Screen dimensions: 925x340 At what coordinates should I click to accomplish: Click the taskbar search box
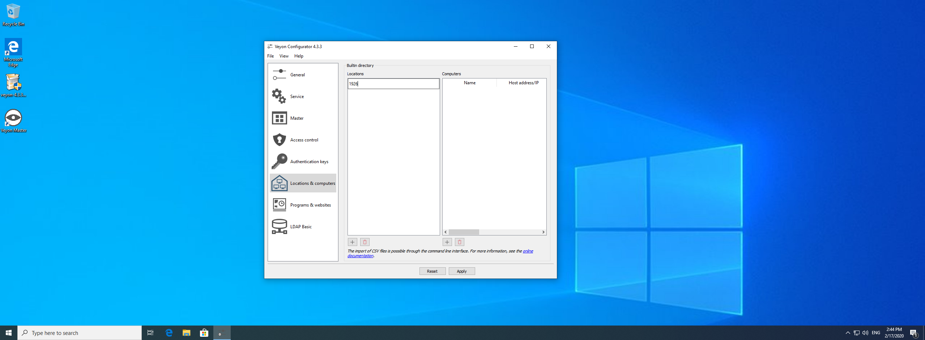80,333
